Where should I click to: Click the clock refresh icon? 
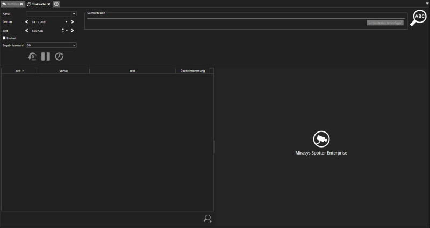point(59,56)
